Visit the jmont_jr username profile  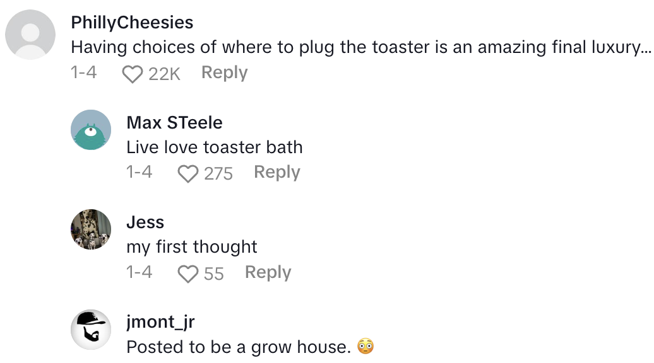[160, 322]
